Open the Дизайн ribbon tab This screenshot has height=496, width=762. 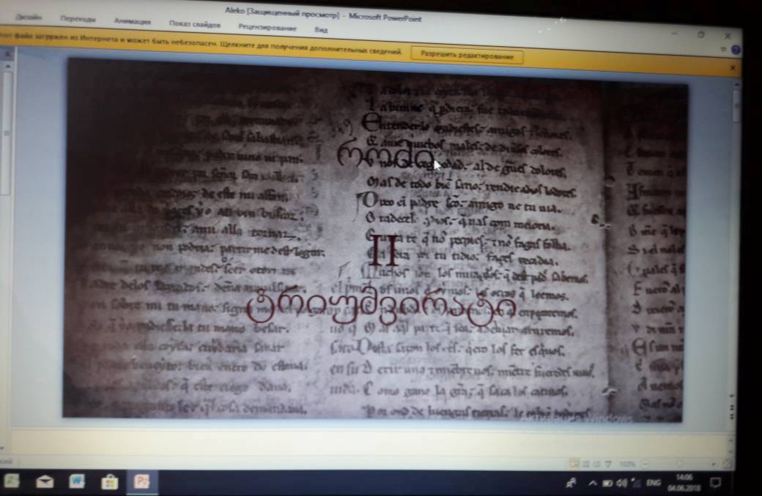point(28,17)
